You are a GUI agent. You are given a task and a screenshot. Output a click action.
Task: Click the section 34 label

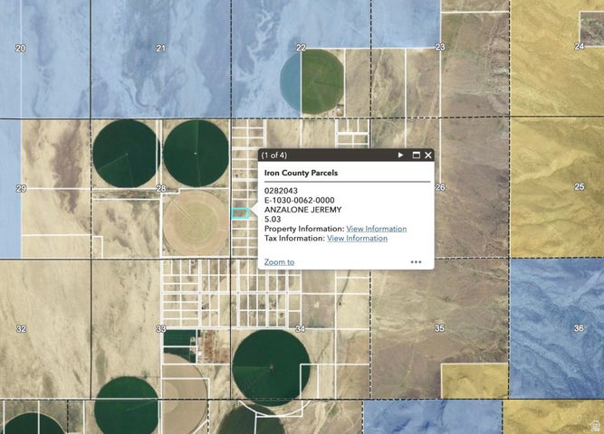coord(300,329)
